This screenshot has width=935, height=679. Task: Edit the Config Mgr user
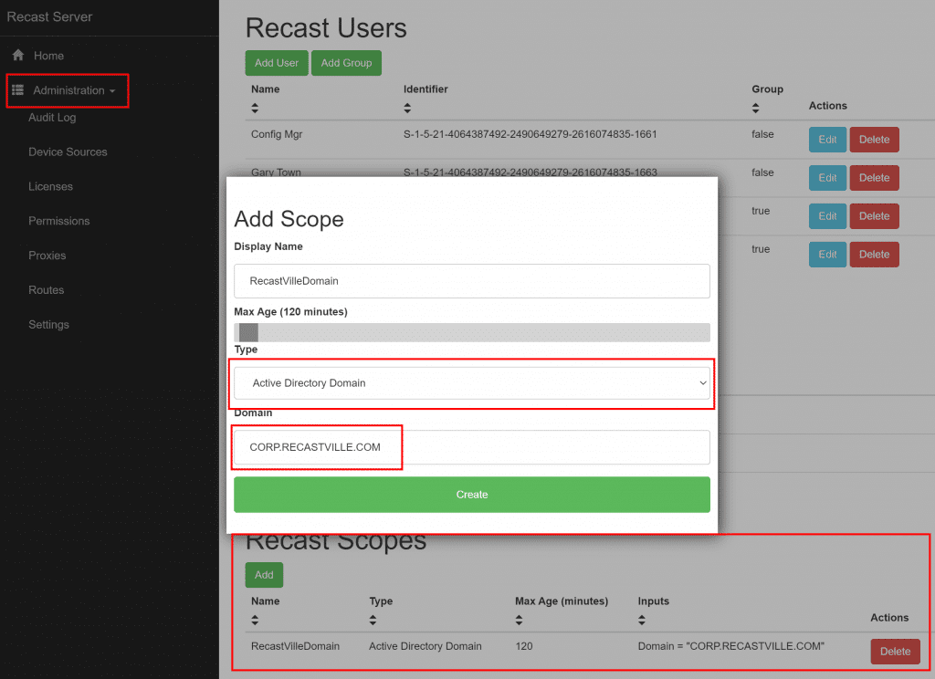[x=827, y=140]
